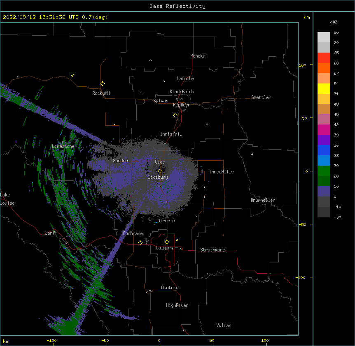Select the Lake Louise label
The width and height of the screenshot is (355, 346).
(x=7, y=199)
